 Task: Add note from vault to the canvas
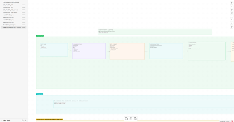[131, 119]
